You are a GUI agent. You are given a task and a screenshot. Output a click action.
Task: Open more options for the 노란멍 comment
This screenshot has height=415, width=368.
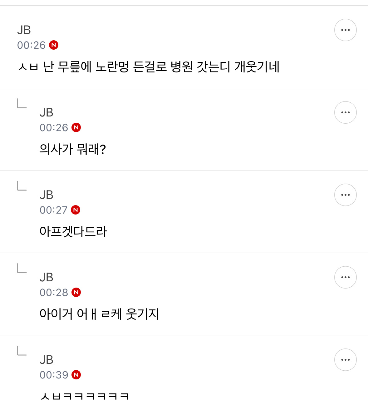(345, 30)
